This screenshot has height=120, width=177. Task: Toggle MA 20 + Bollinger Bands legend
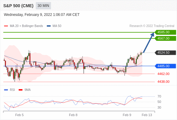tap(23, 26)
